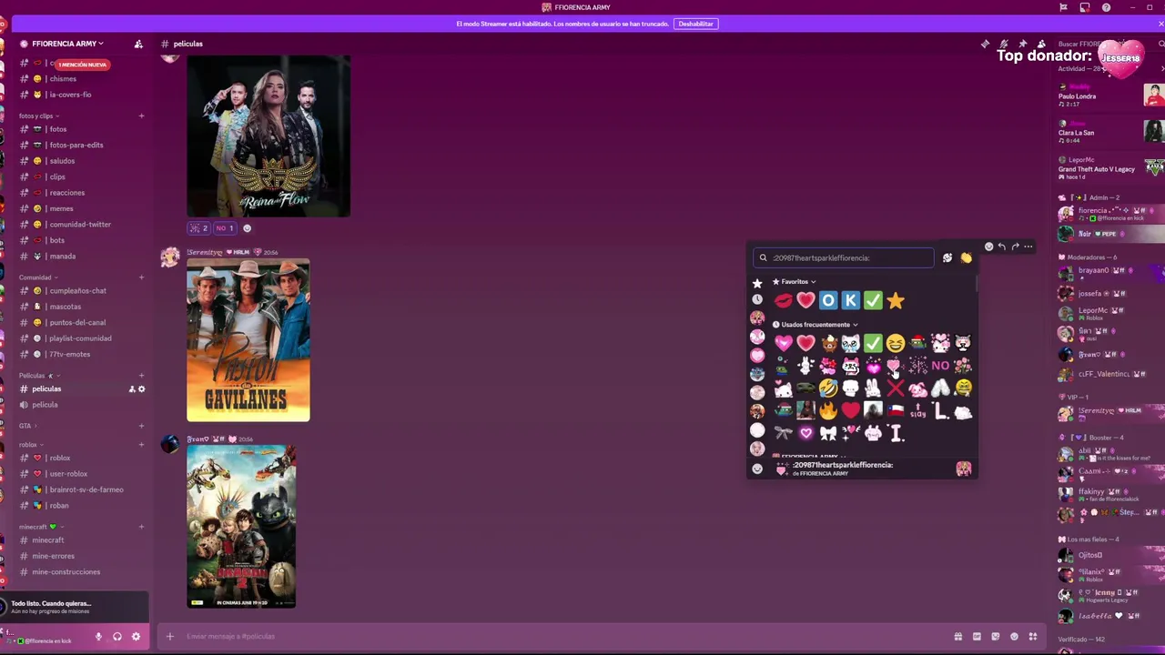This screenshot has height=655, width=1165.
Task: Add reaction to Reina del Flow post
Action: tap(247, 228)
